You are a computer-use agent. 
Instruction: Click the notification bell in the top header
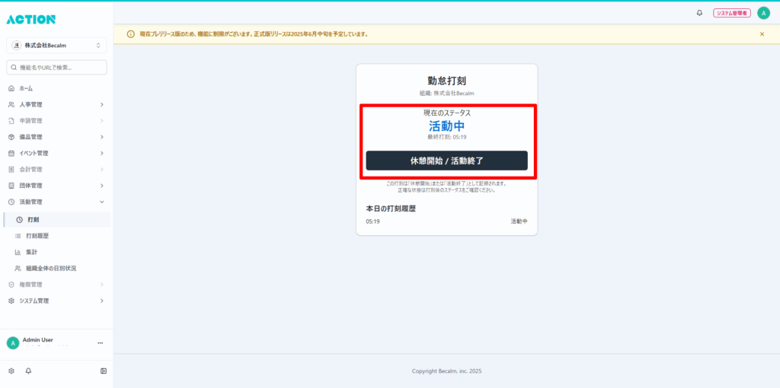(x=699, y=13)
